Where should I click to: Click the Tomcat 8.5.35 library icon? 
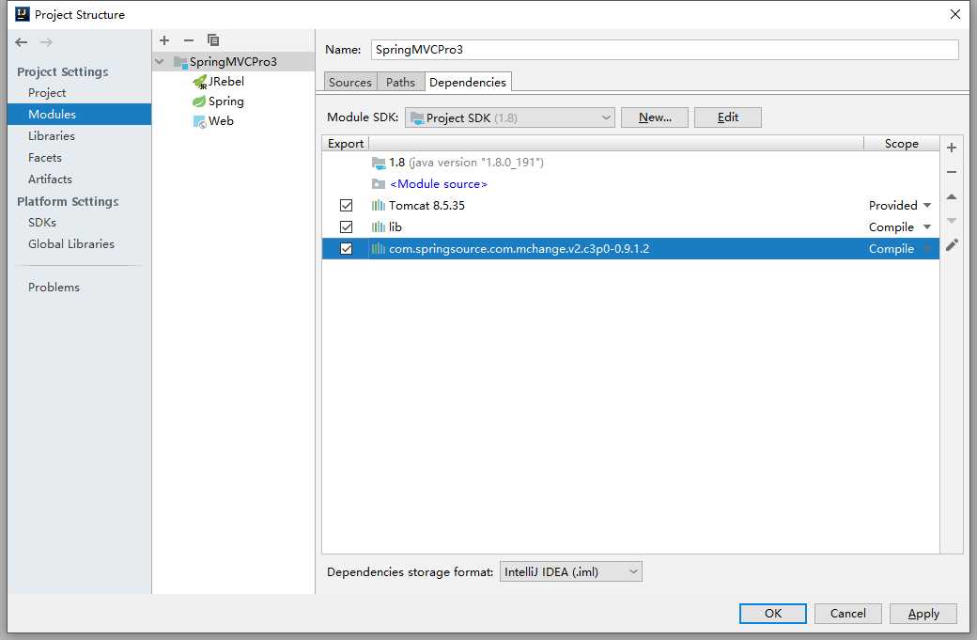(x=379, y=206)
